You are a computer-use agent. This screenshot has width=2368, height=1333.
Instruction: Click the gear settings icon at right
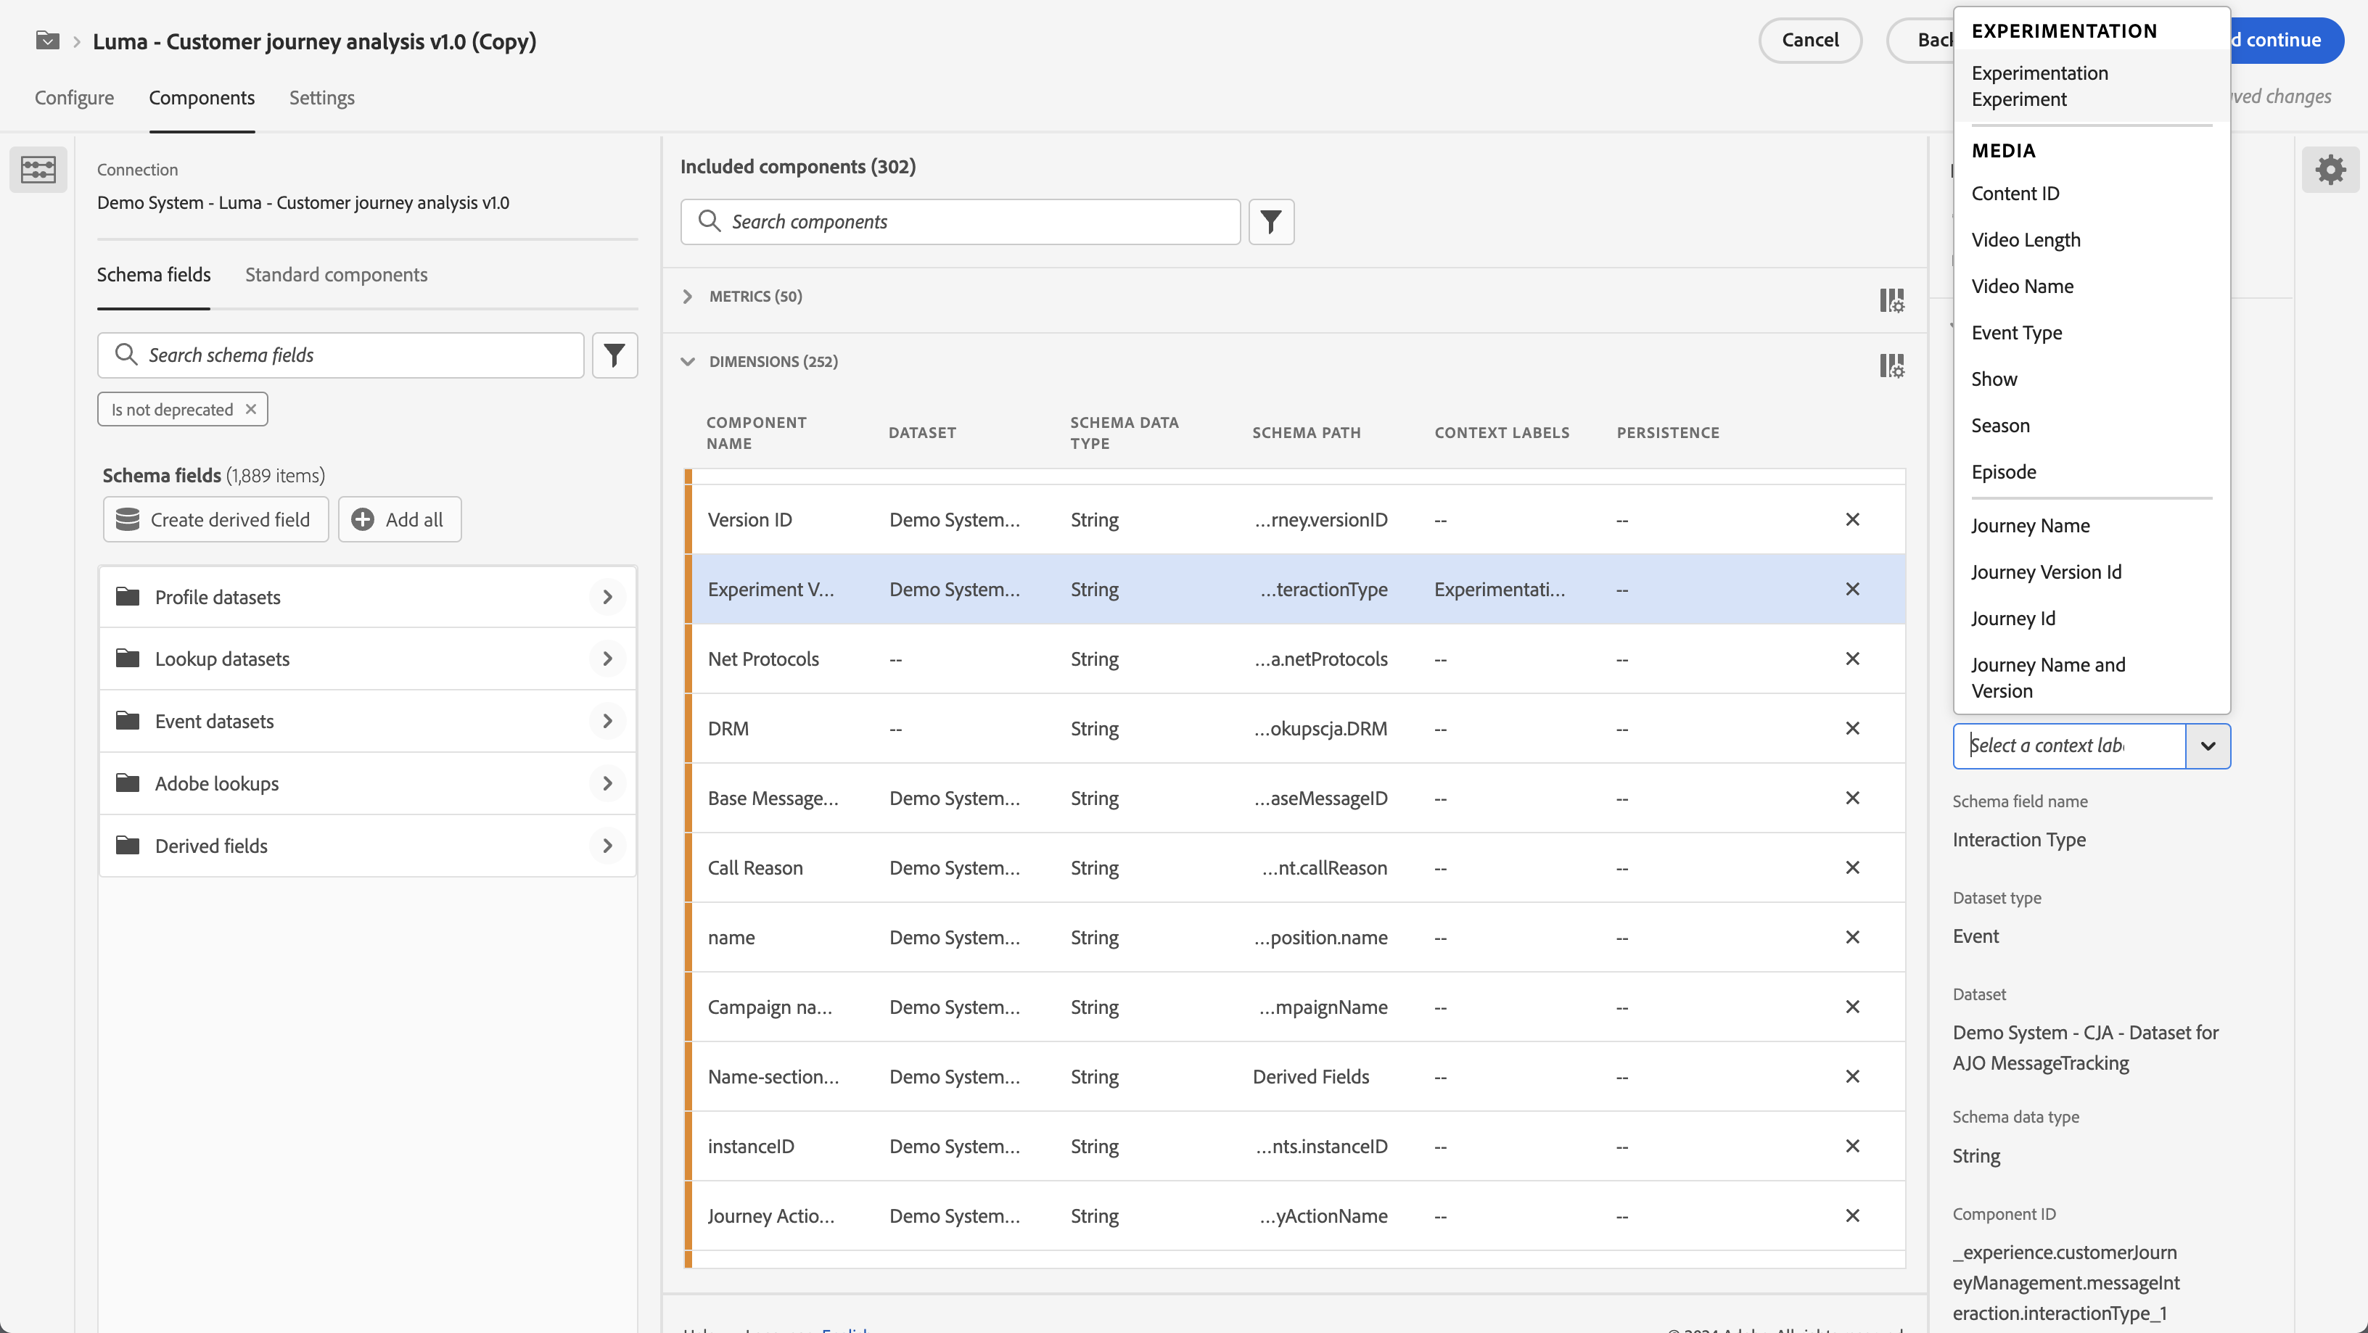point(2330,169)
